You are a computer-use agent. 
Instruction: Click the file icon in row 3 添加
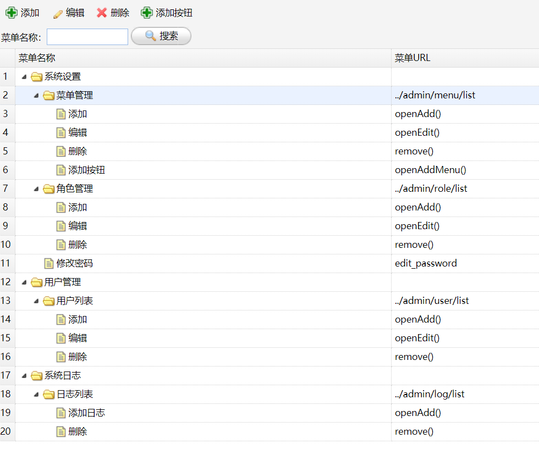pyautogui.click(x=61, y=114)
